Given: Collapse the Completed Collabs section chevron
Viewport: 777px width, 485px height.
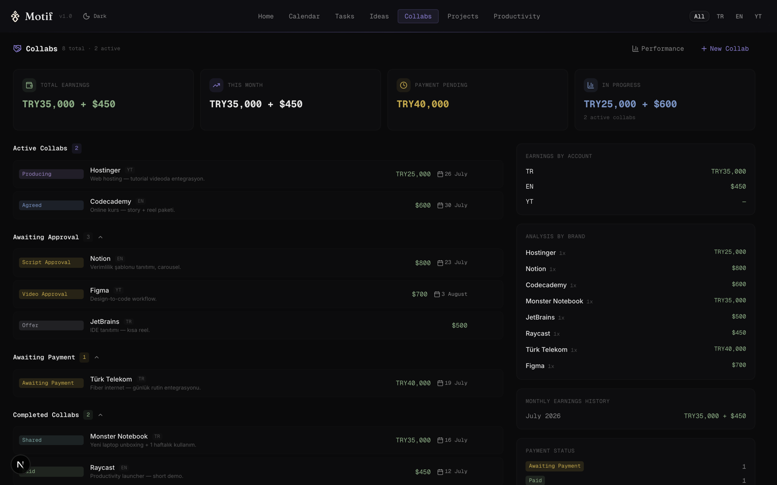Looking at the screenshot, I should 101,415.
